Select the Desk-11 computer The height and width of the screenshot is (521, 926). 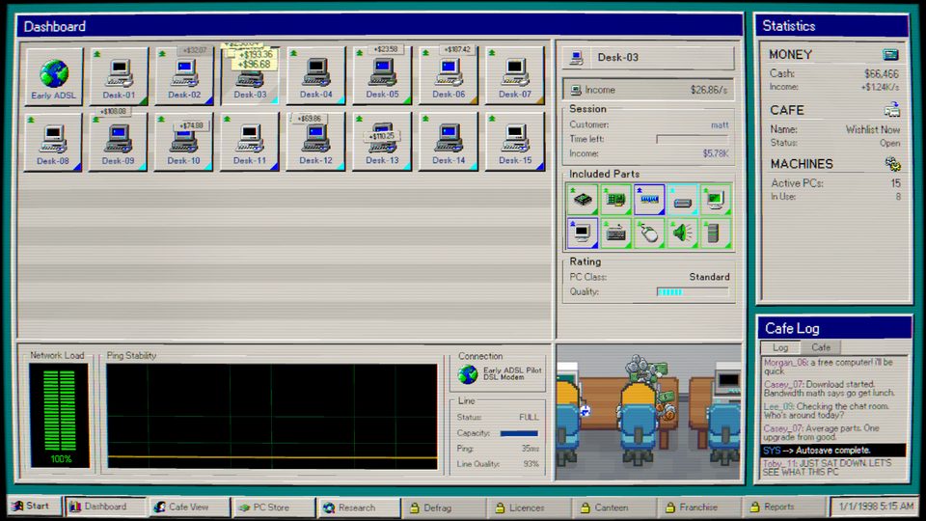(x=250, y=143)
